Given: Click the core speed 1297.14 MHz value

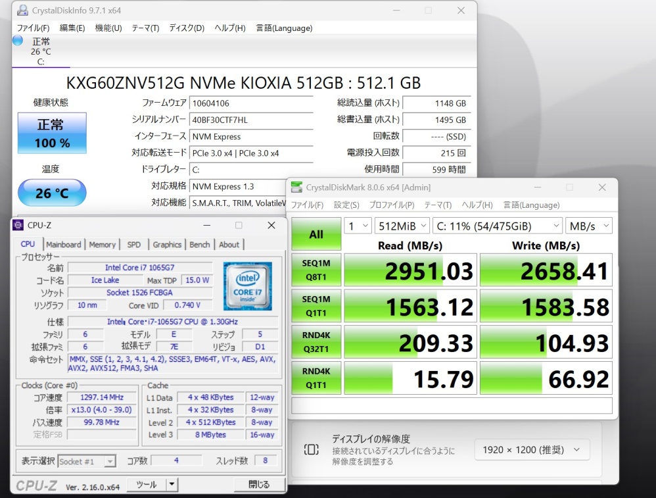Looking at the screenshot, I should pyautogui.click(x=102, y=397).
